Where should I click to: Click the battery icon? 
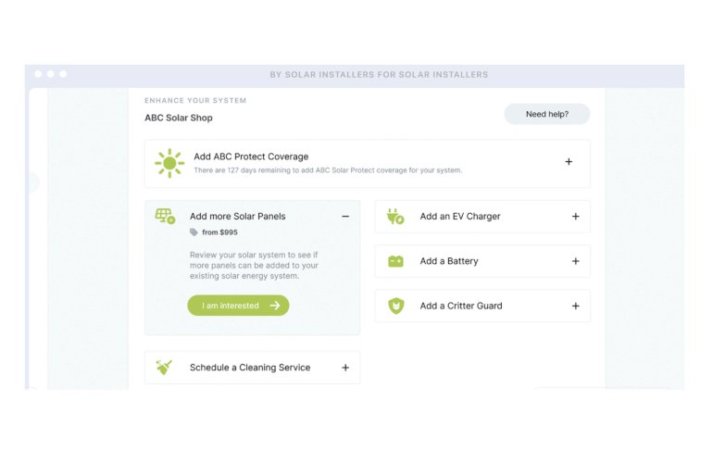[395, 261]
